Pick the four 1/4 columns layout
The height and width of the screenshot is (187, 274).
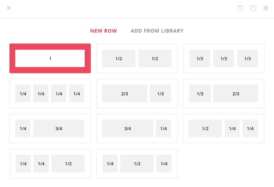pos(50,93)
